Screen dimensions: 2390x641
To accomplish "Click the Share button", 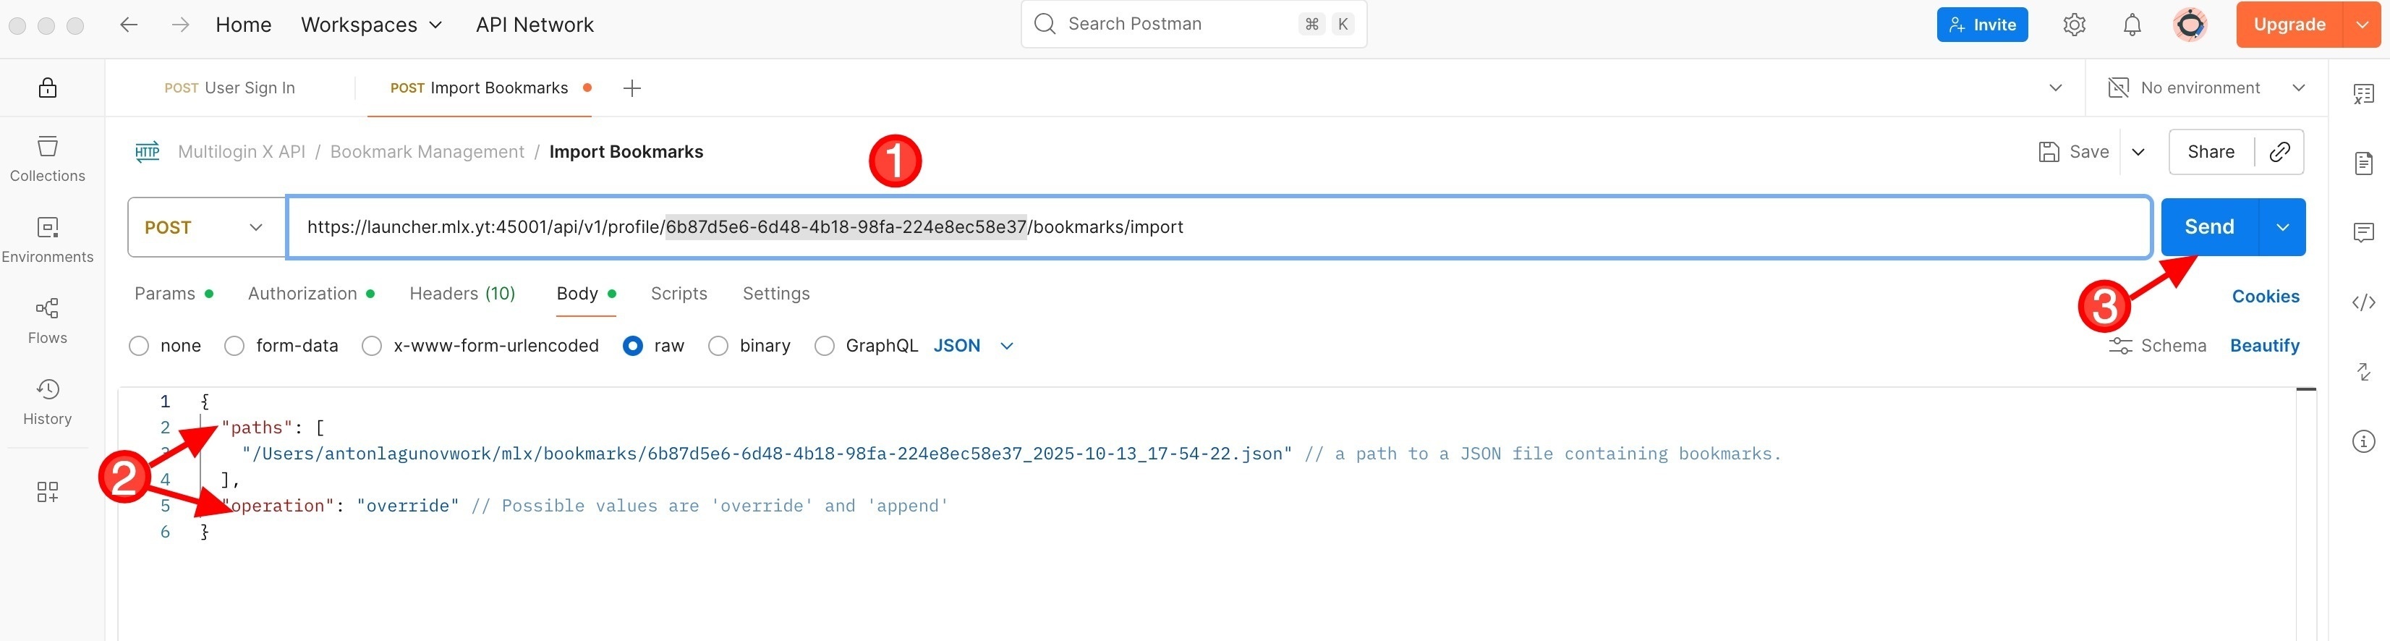I will tap(2211, 152).
